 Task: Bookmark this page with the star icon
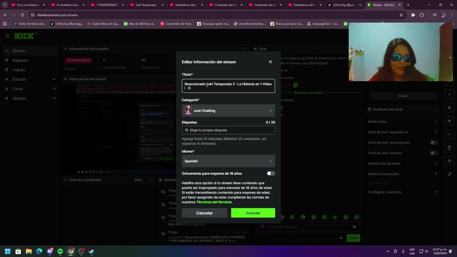(401, 15)
